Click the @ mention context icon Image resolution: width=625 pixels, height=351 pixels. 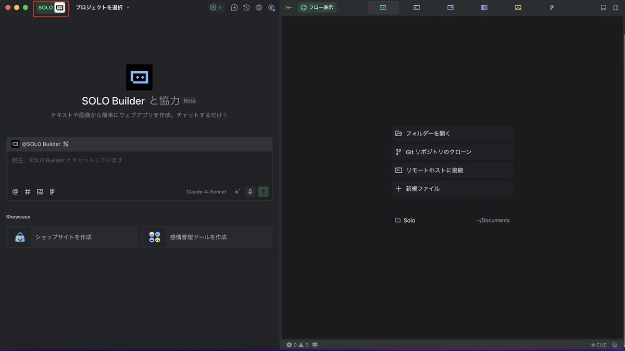pos(15,192)
